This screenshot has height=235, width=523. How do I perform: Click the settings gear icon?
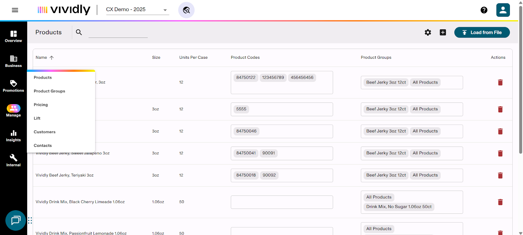pos(428,32)
